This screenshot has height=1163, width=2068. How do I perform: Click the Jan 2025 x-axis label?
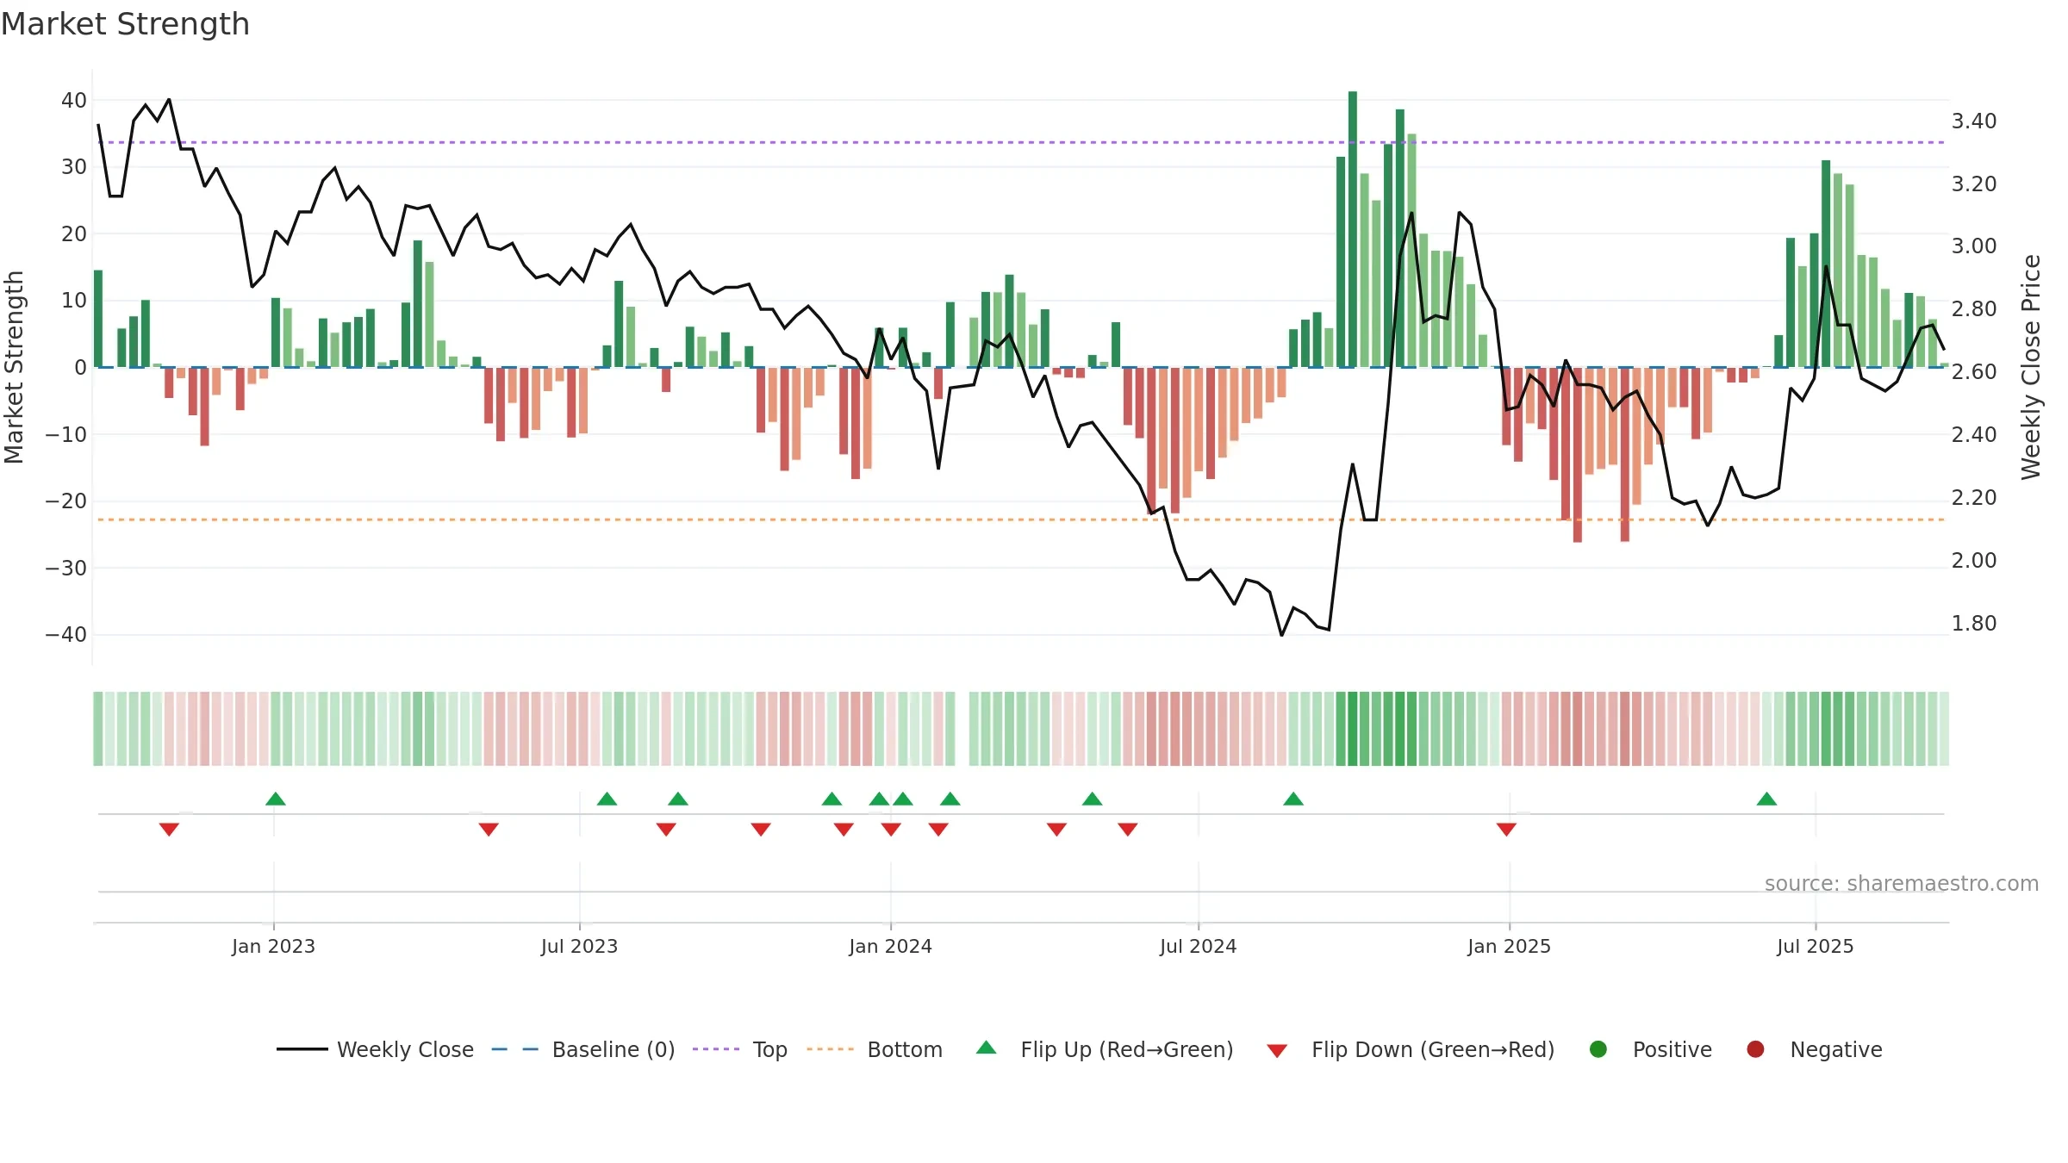pos(1509,946)
